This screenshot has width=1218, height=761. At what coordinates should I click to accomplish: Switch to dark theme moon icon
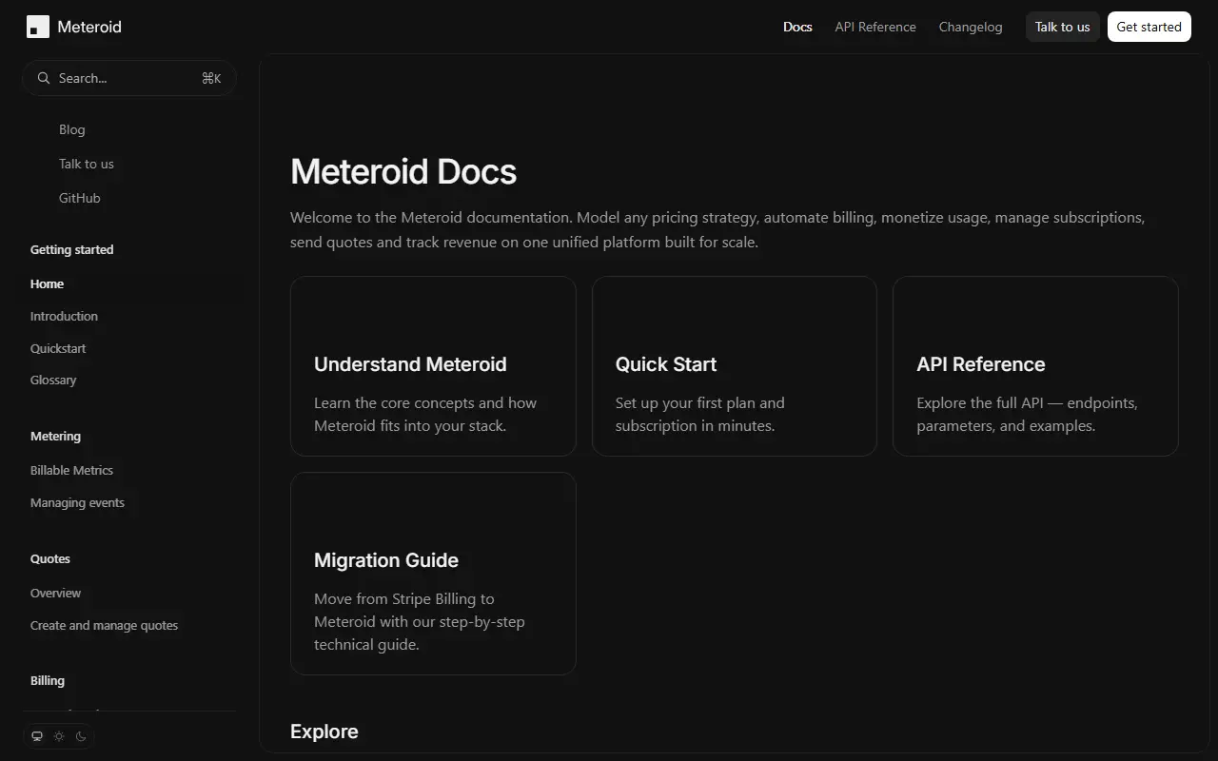(x=81, y=736)
